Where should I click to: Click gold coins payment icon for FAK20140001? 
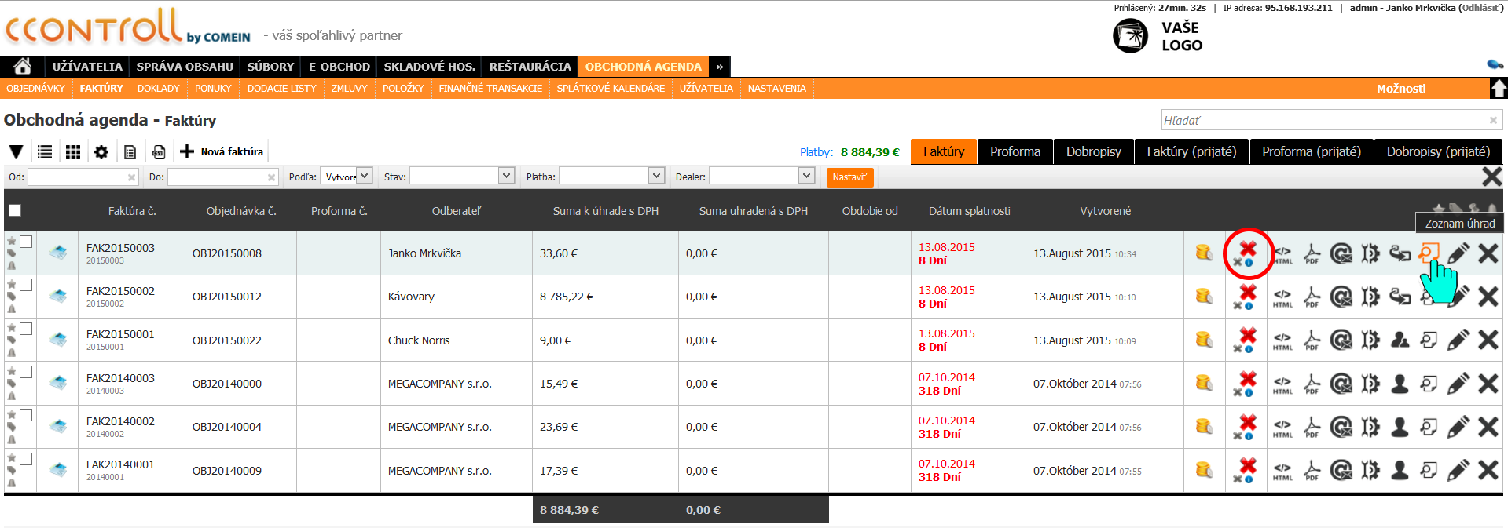tap(1204, 470)
